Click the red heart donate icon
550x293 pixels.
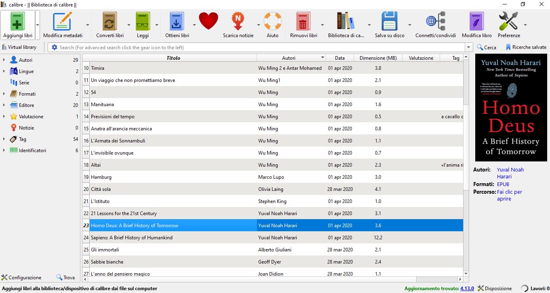coord(209,21)
